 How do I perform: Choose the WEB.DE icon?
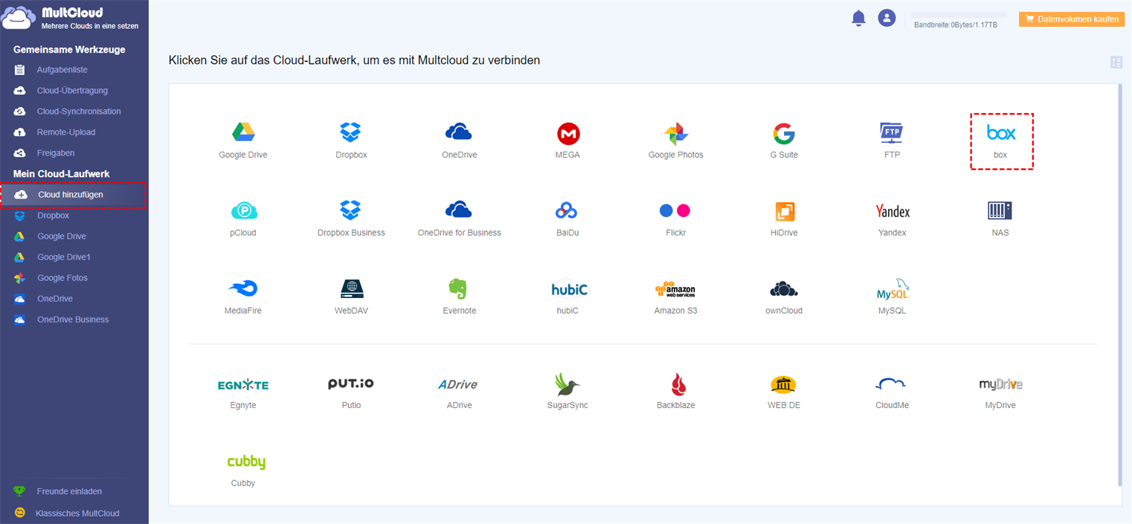784,384
